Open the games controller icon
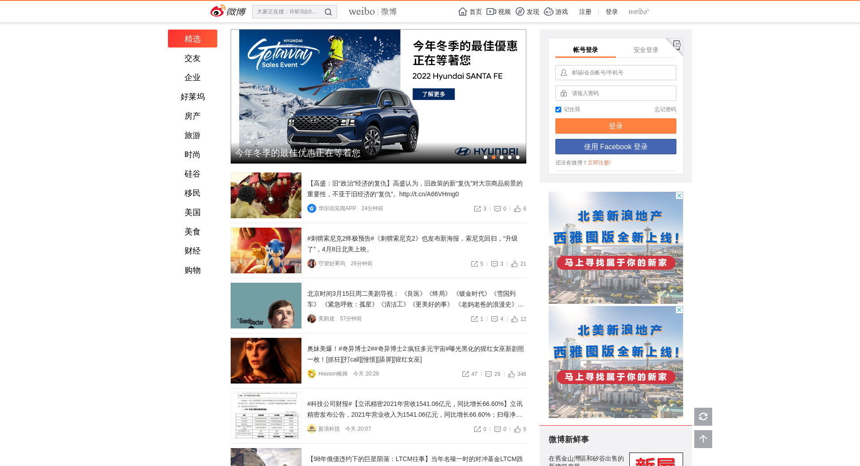The width and height of the screenshot is (860, 466). [x=549, y=12]
